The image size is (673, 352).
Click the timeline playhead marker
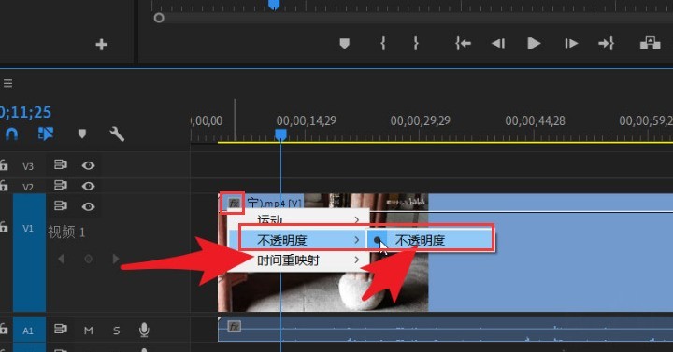[x=280, y=135]
